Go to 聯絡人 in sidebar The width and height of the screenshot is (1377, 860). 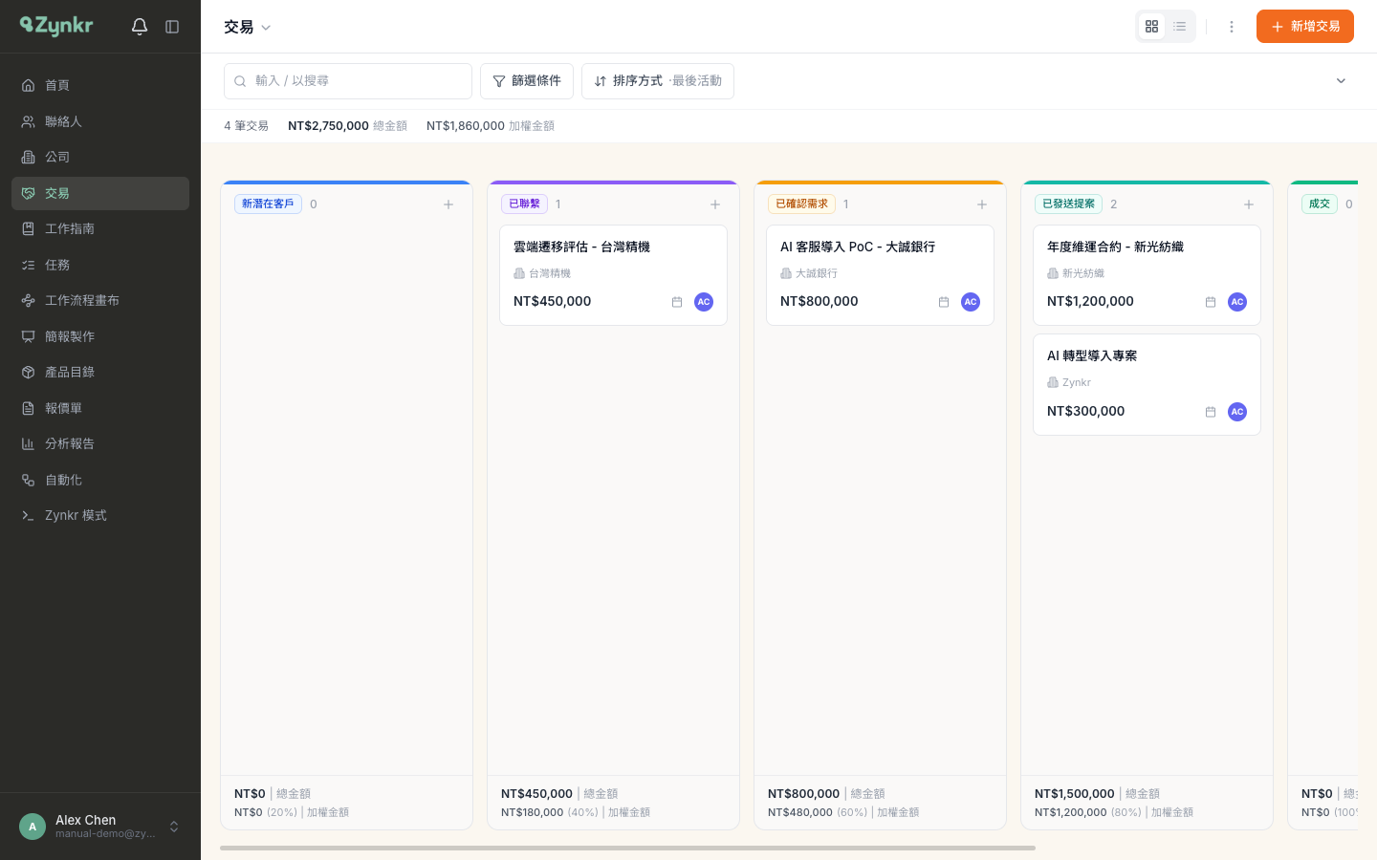click(100, 121)
